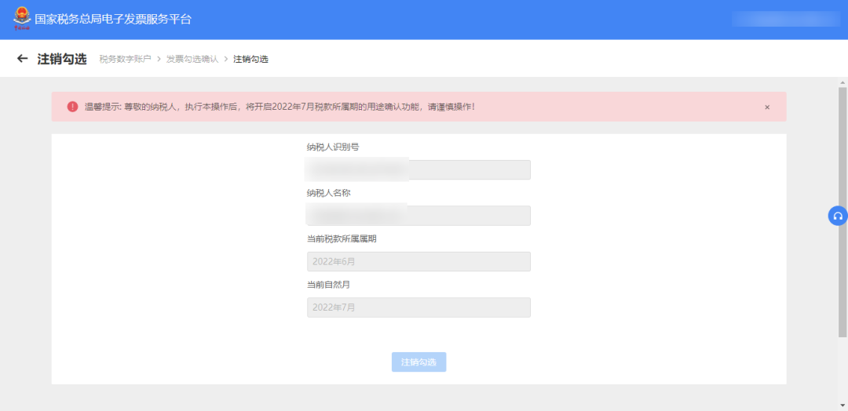This screenshot has width=848, height=411.
Task: Click the chevron after 税务数字账户 breadcrumb
Action: click(159, 59)
